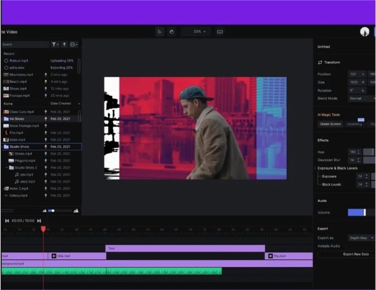This screenshot has height=290, width=376.
Task: Click the video preview canvas
Action: pyautogui.click(x=195, y=128)
